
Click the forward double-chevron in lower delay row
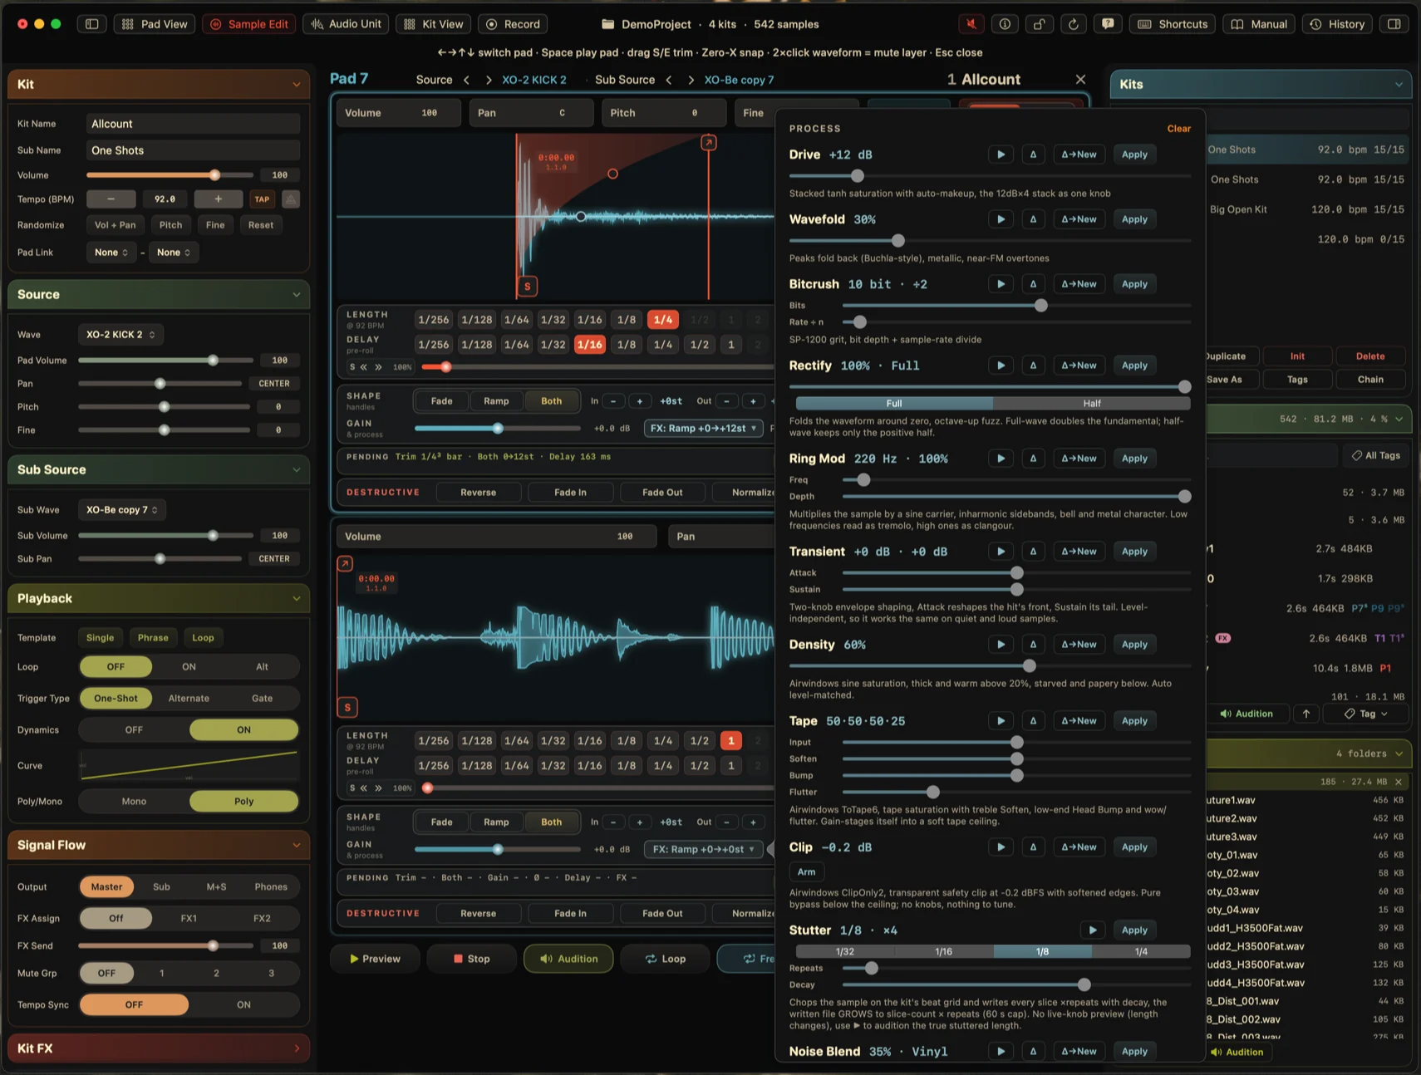click(x=378, y=788)
